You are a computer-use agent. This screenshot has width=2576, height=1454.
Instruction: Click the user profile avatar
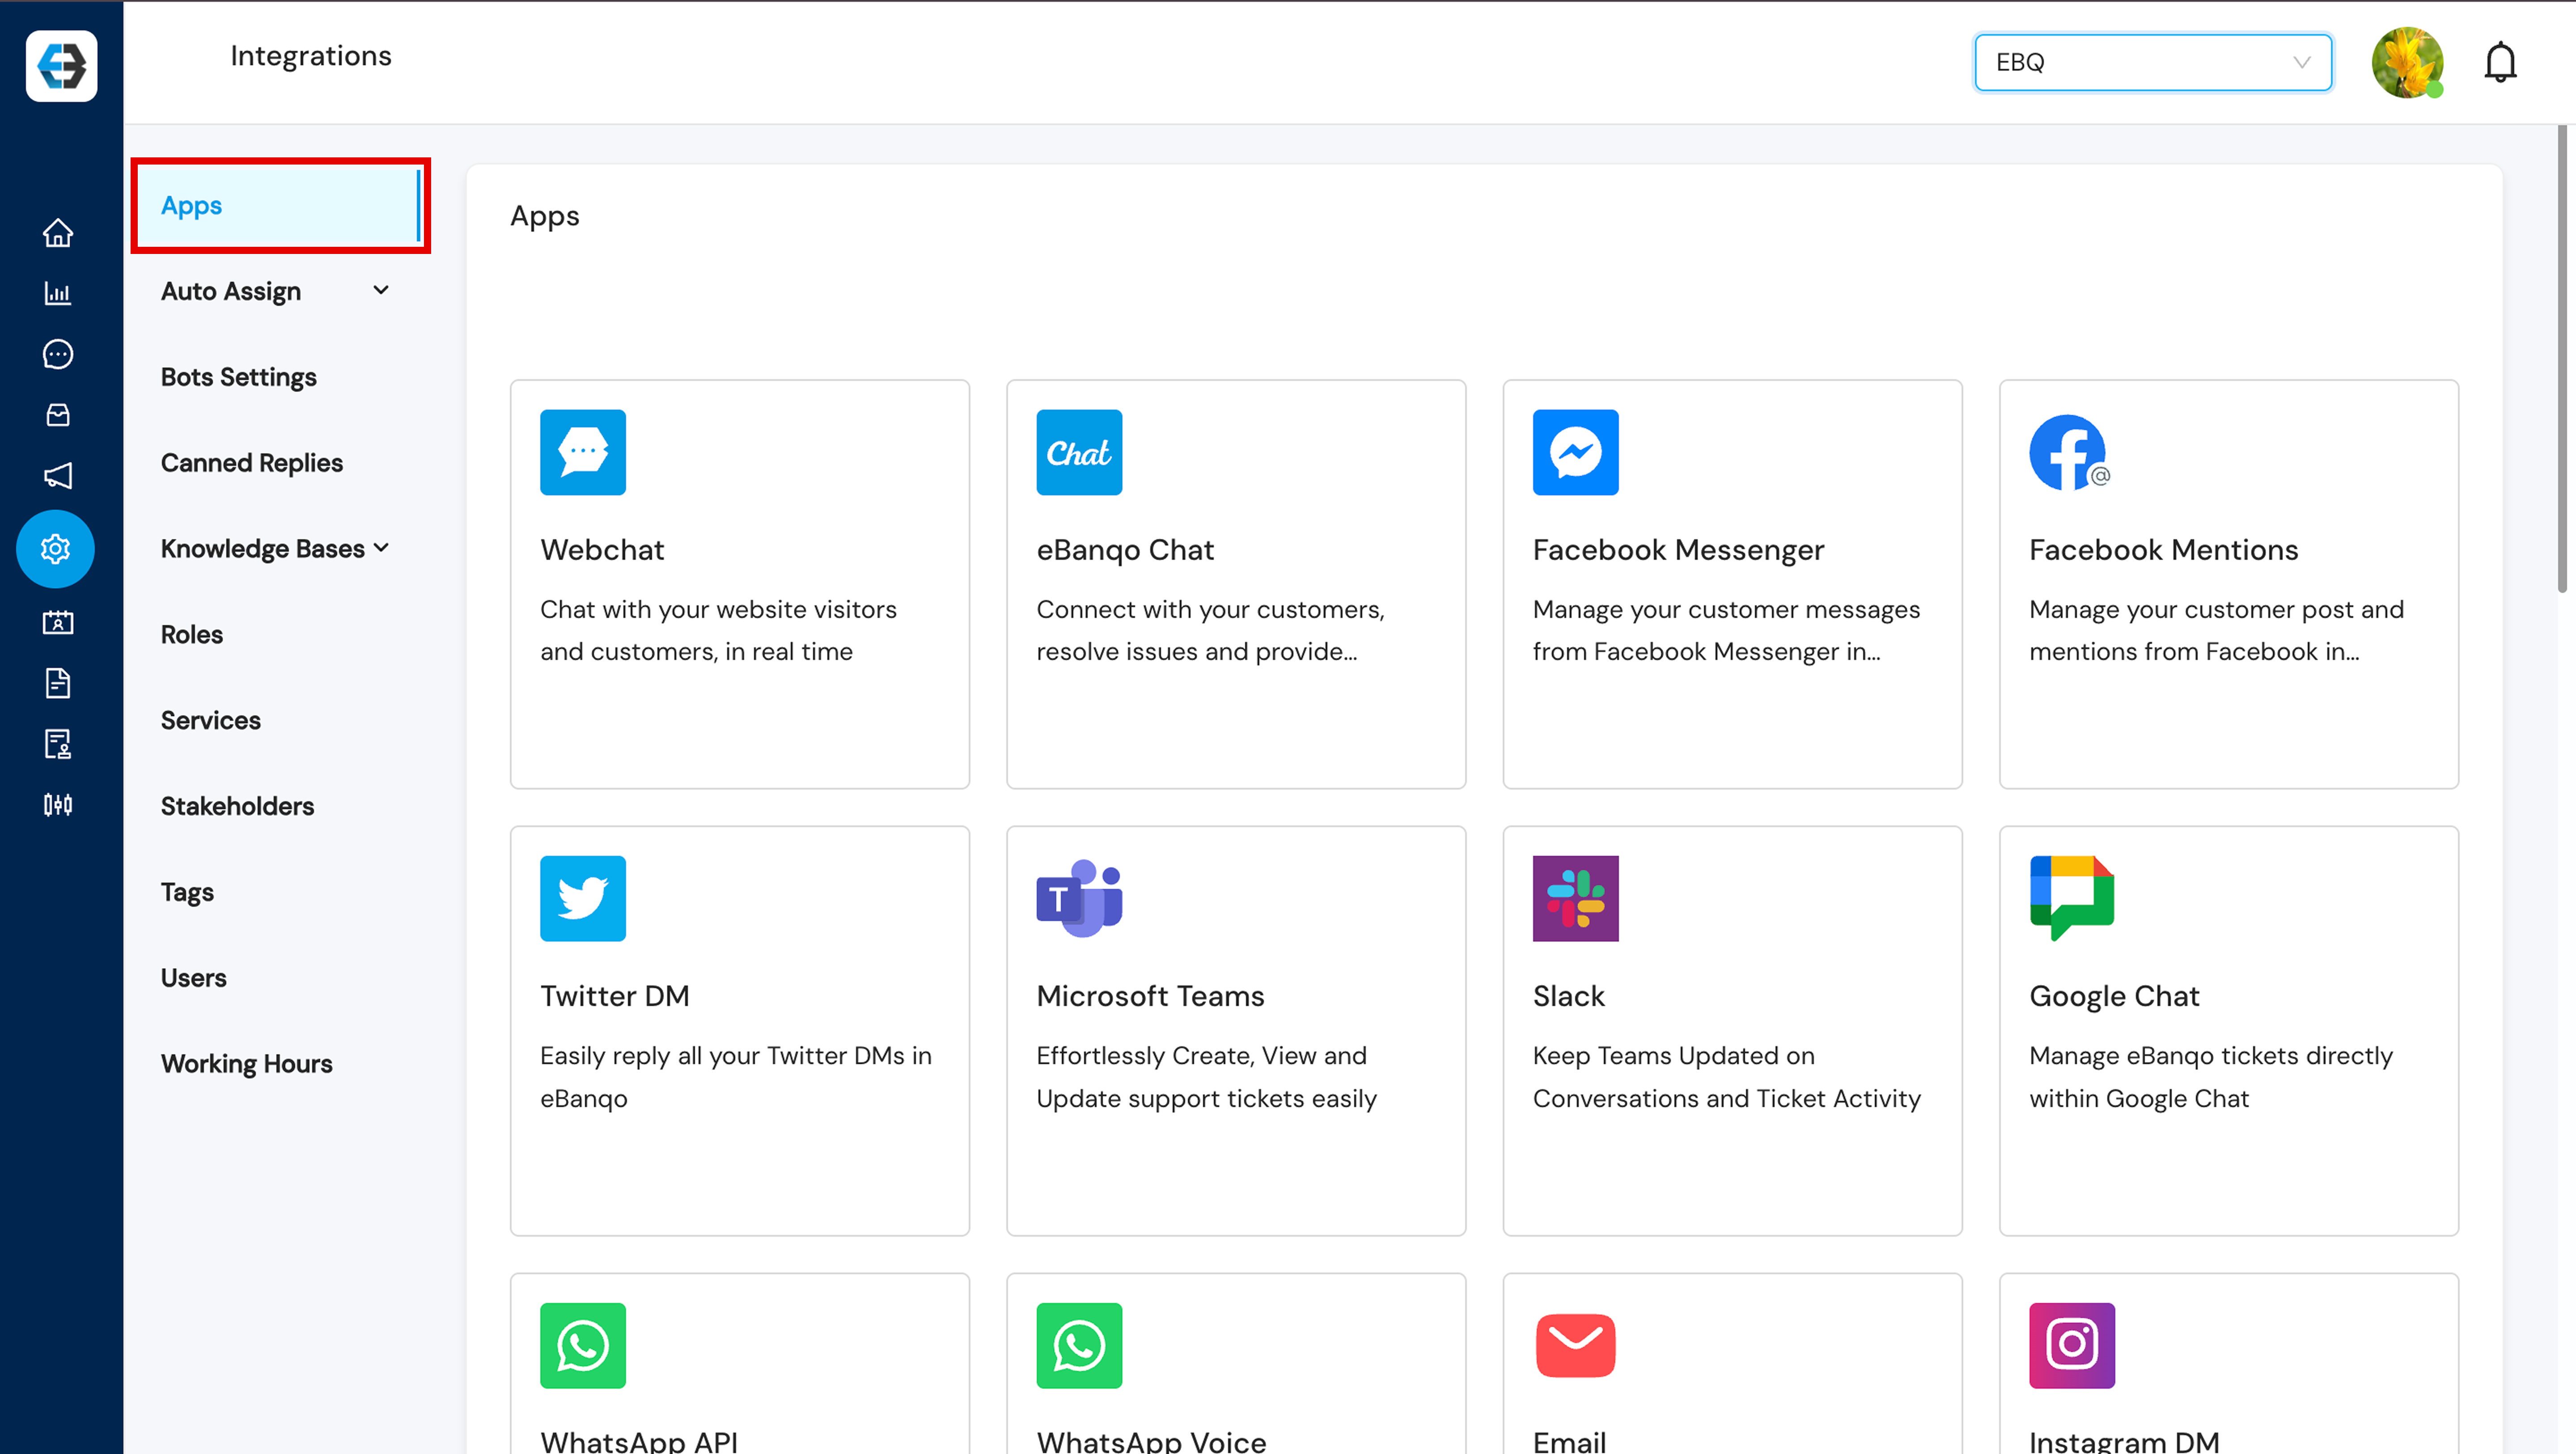point(2406,63)
